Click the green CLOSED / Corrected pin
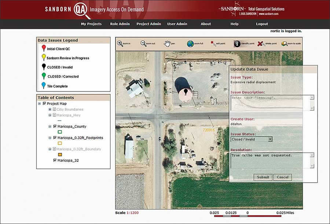Image resolution: width=330 pixels, height=224 pixels. (x=44, y=76)
